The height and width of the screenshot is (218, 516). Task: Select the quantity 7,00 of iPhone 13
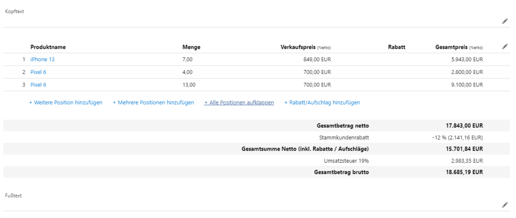coord(187,59)
